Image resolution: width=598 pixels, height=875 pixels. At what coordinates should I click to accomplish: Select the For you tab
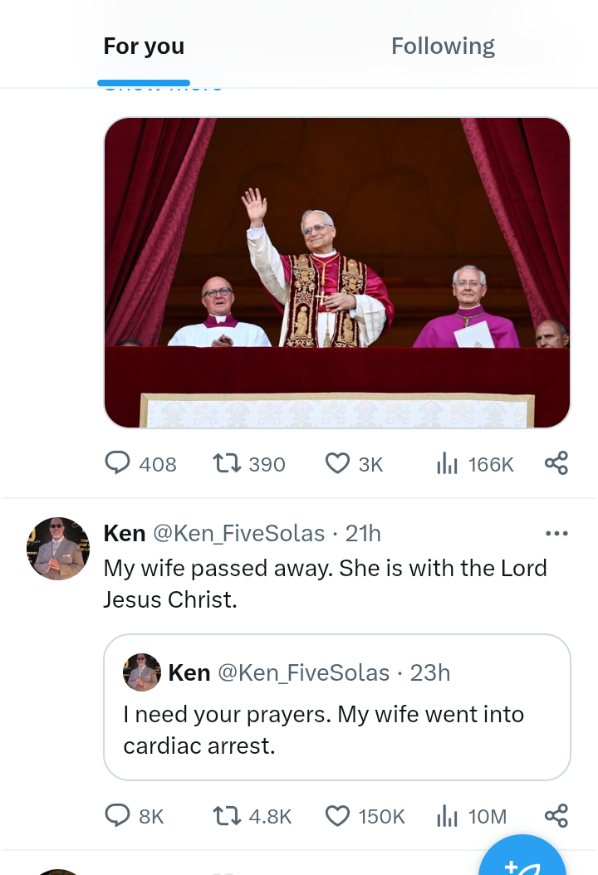144,46
